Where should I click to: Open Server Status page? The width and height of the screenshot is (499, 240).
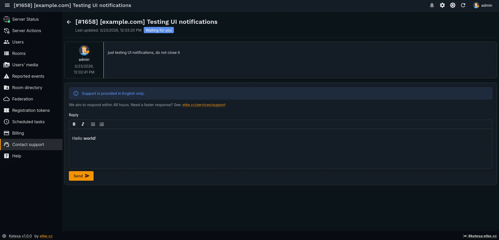click(x=31, y=19)
